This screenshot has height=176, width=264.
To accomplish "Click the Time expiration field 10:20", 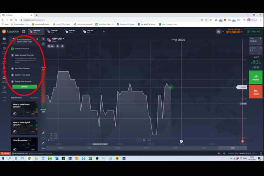I will pos(255,40).
